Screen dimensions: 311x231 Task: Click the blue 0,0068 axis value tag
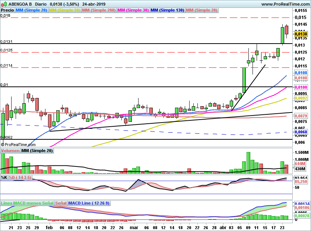(x=301, y=132)
